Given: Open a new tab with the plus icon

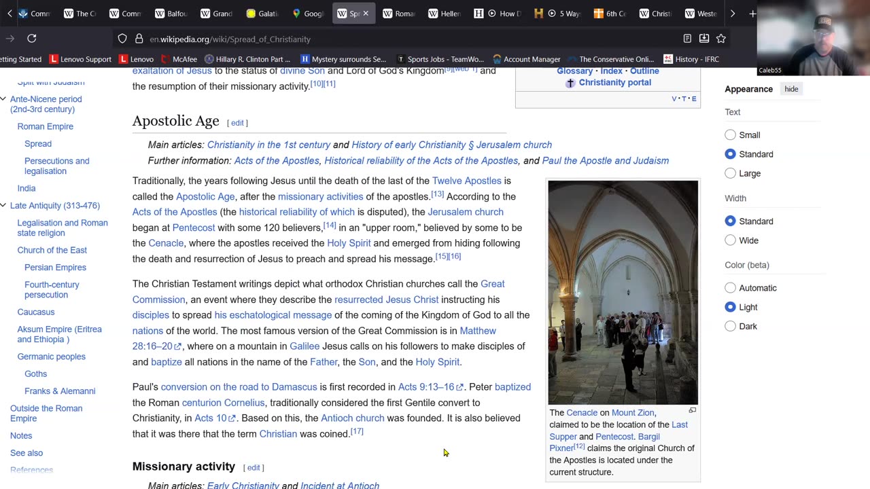Looking at the screenshot, I should coord(752,14).
